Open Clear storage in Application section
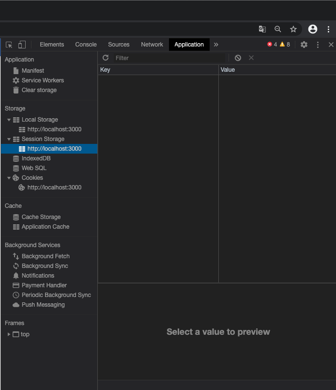This screenshot has height=390, width=336. [x=39, y=90]
